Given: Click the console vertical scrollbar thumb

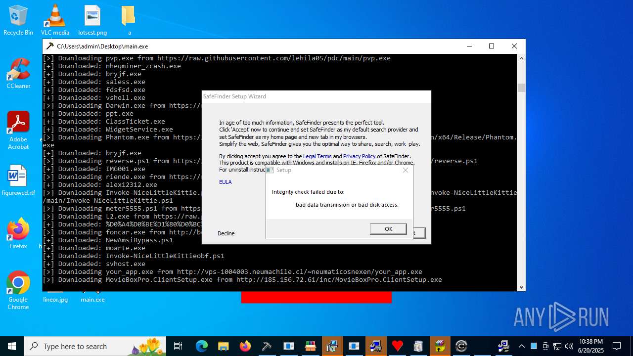Looking at the screenshot, I should point(521,88).
